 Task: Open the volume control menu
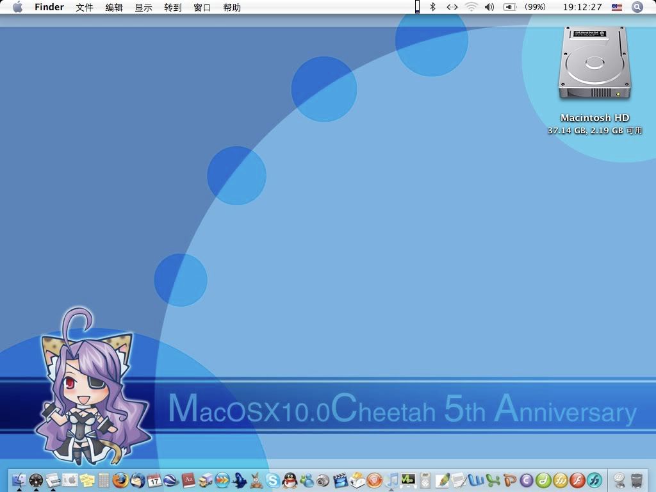489,7
